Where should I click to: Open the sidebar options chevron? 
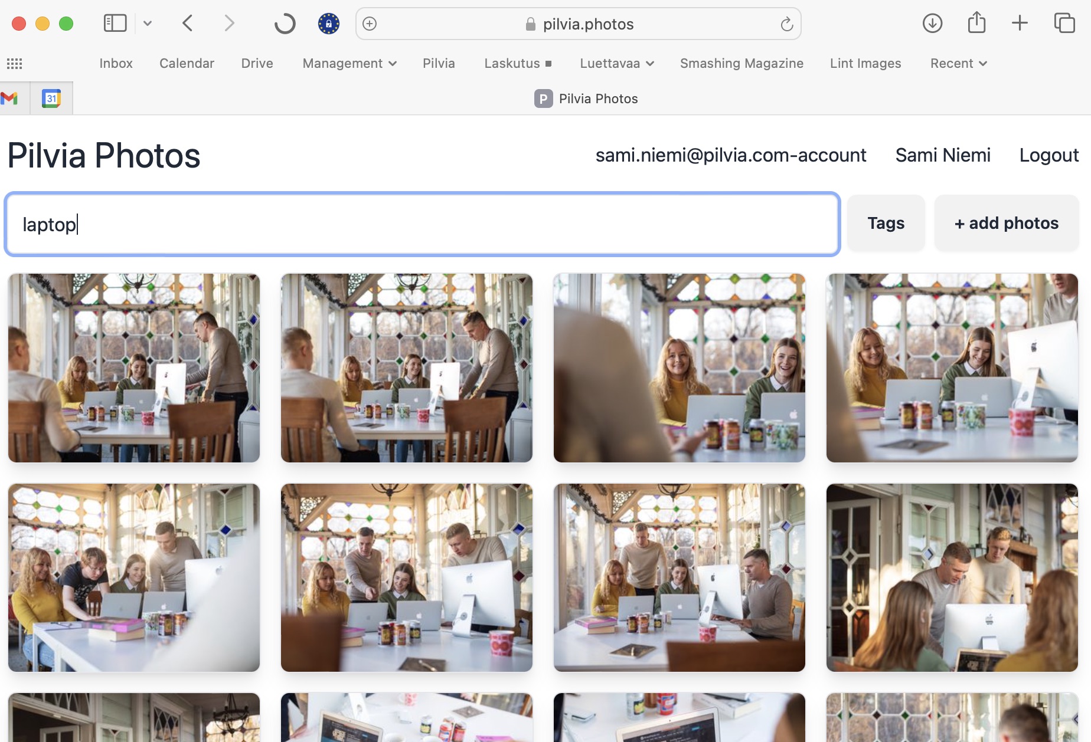pos(148,24)
